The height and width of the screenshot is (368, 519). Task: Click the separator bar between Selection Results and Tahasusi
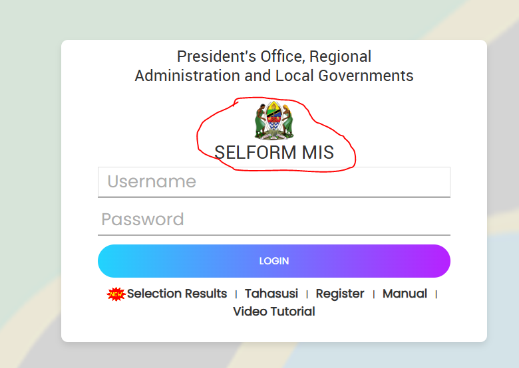(236, 294)
